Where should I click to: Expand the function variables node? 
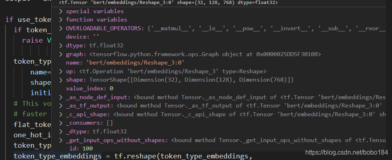[x=60, y=20]
